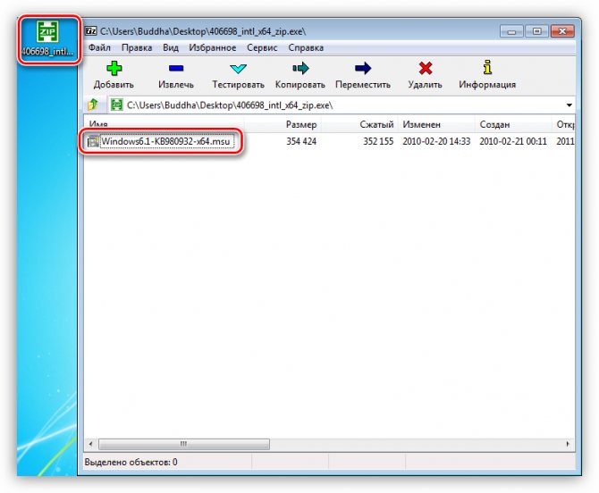This screenshot has height=493, width=599.
Task: Run the Тестировать (Test) tool
Action: (238, 76)
